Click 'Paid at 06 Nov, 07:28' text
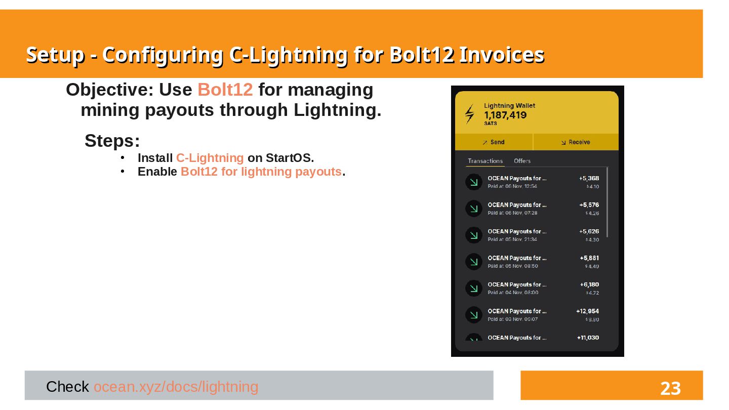 pos(512,213)
